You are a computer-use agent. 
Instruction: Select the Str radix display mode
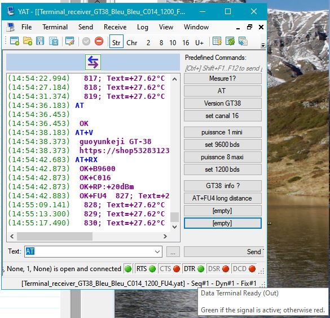(x=116, y=42)
